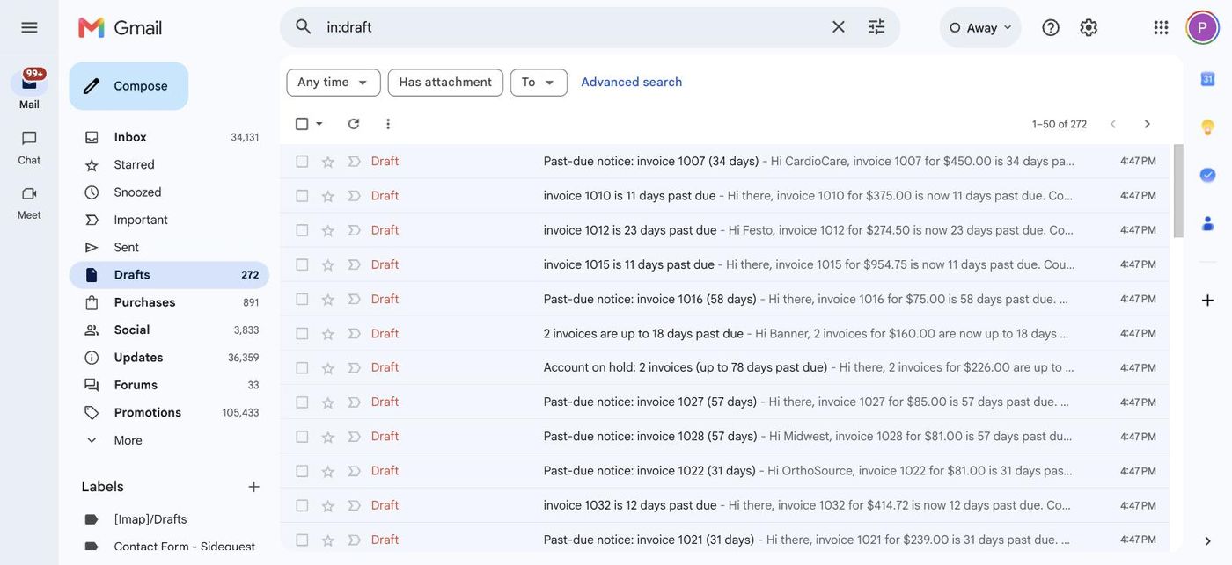Star the invoice 1007 draft
The image size is (1232, 565).
(327, 162)
